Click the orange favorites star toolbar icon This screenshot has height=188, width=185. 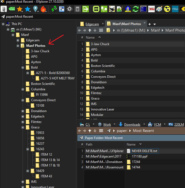point(20,9)
